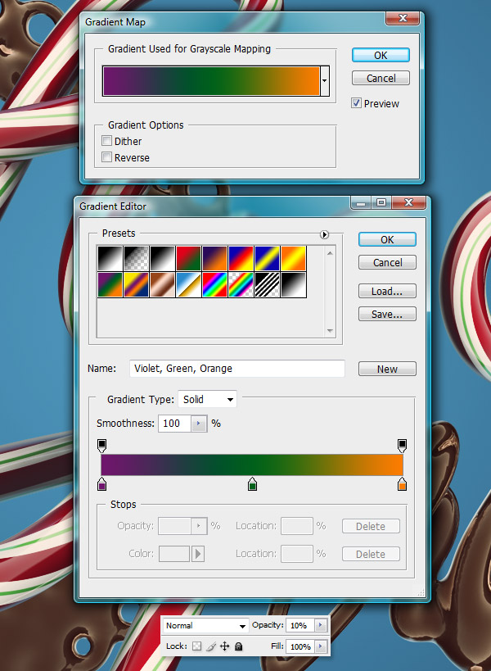
Task: Click the gradient preview bar in Gradient Map
Action: pyautogui.click(x=211, y=81)
